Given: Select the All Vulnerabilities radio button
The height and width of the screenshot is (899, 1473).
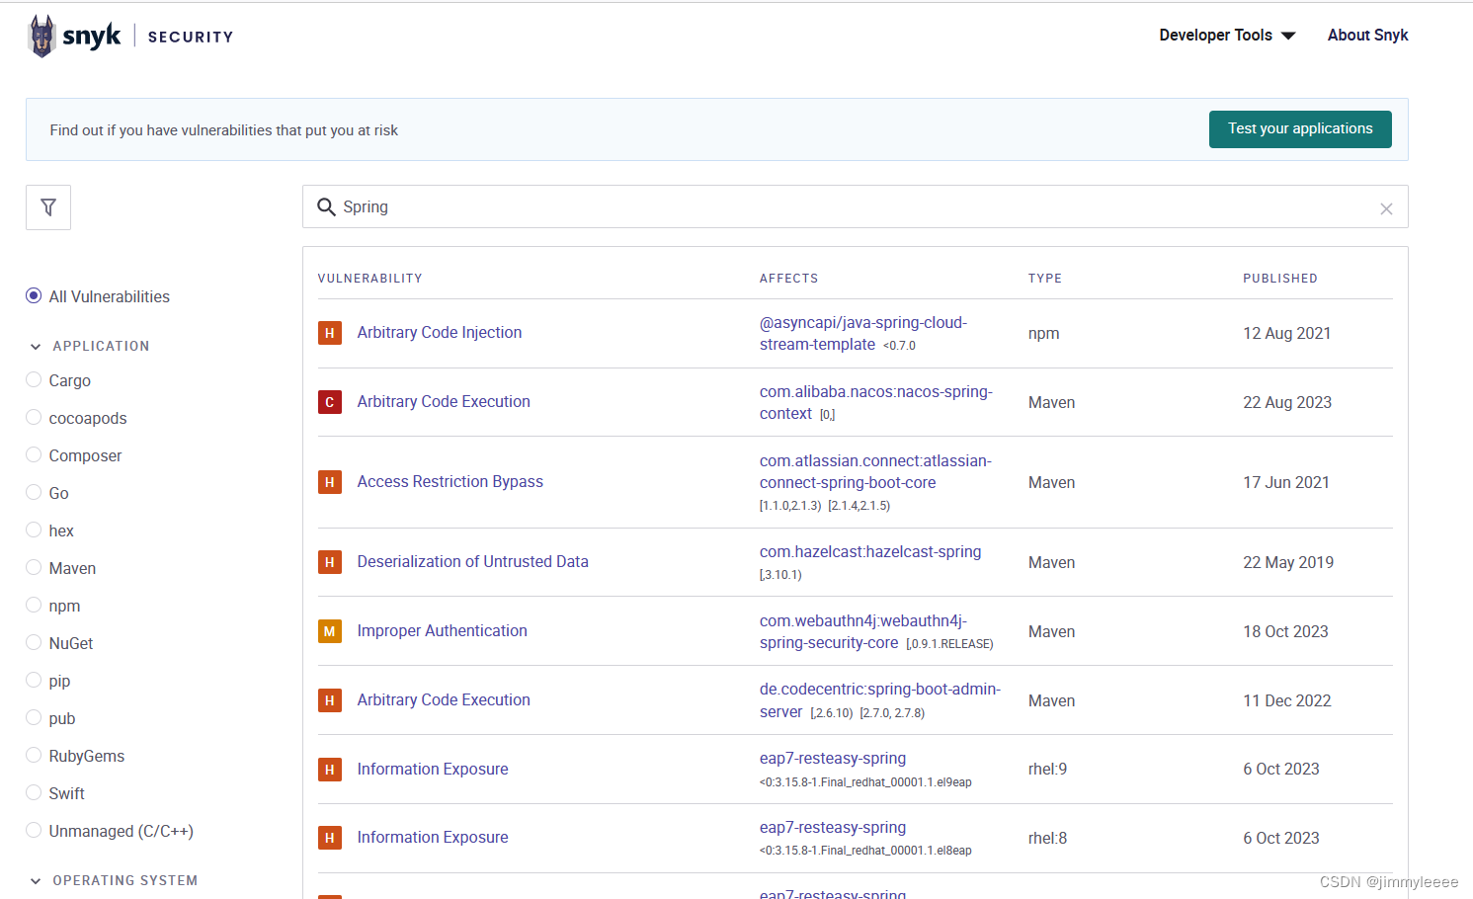Looking at the screenshot, I should (x=34, y=296).
